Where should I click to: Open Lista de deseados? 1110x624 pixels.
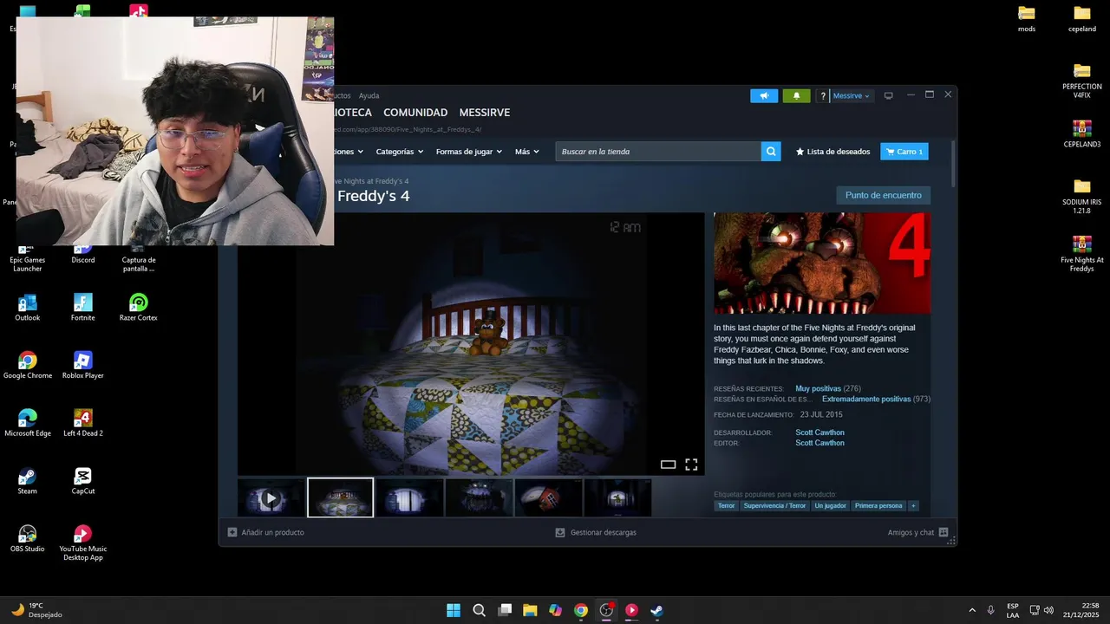(x=832, y=152)
